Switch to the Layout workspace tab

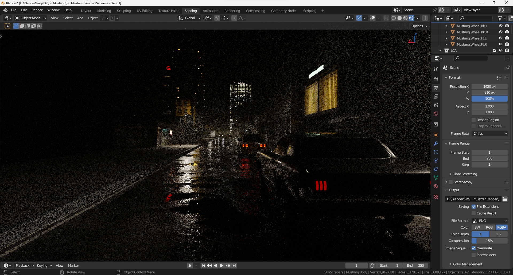86,11
